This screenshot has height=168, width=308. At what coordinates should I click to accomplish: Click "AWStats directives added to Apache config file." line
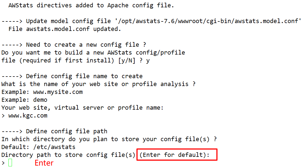[91, 5]
